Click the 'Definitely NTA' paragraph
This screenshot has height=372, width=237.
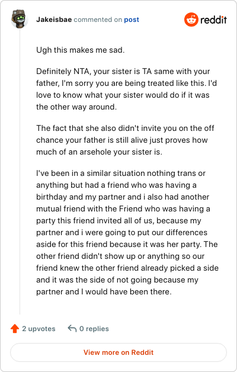[126, 89]
